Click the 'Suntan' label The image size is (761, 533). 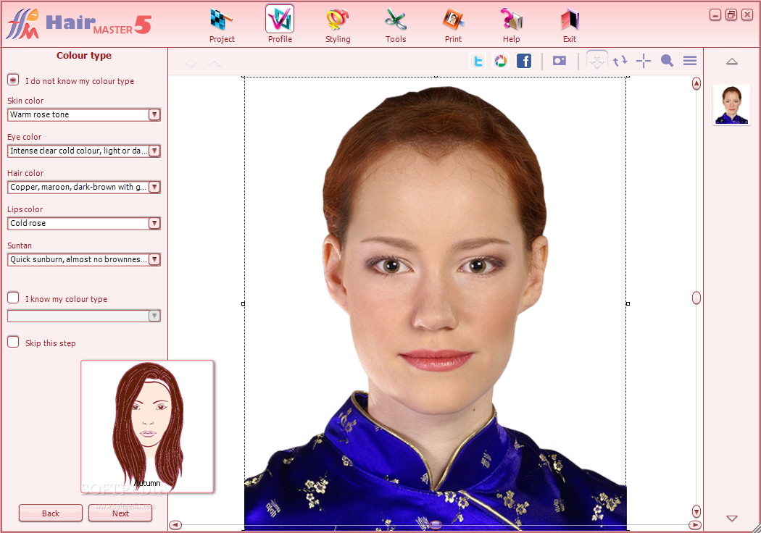pyautogui.click(x=20, y=245)
